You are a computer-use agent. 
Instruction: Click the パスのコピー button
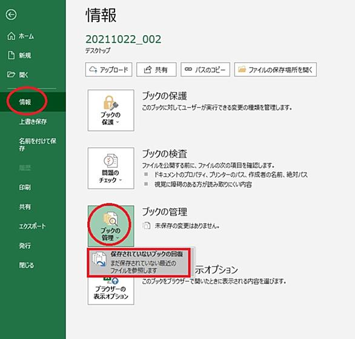click(205, 70)
